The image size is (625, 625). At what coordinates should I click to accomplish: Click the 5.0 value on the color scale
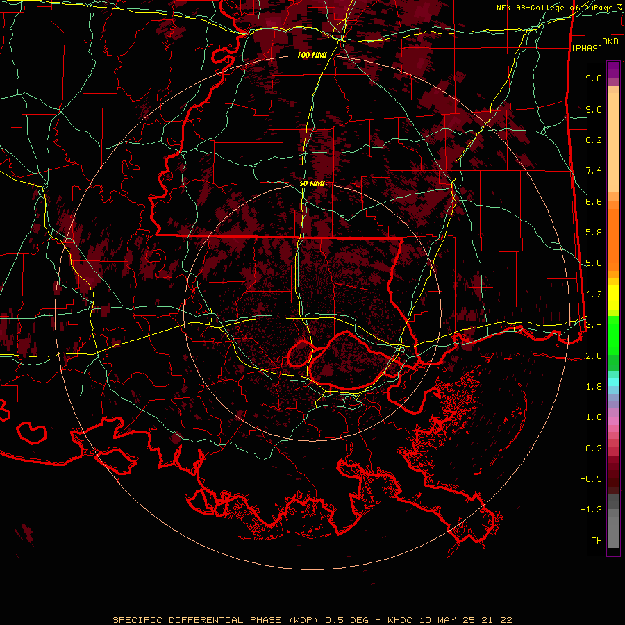tap(594, 263)
